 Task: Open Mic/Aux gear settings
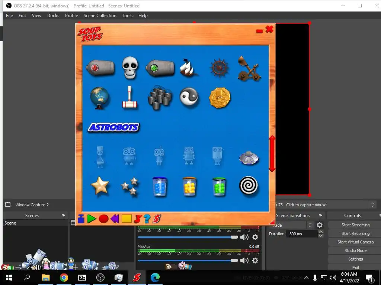coord(255,261)
